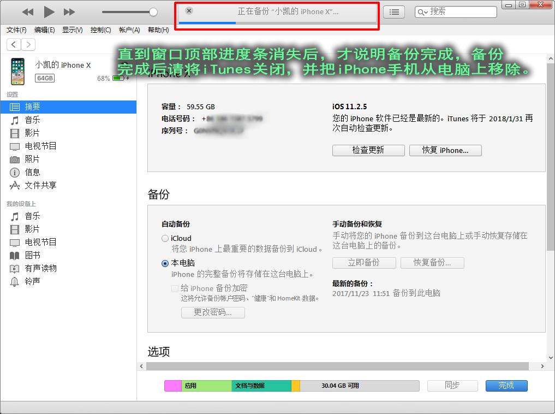Image resolution: width=555 pixels, height=414 pixels.
Task: Select 影片 in the settings sidebar
Action: pyautogui.click(x=31, y=132)
